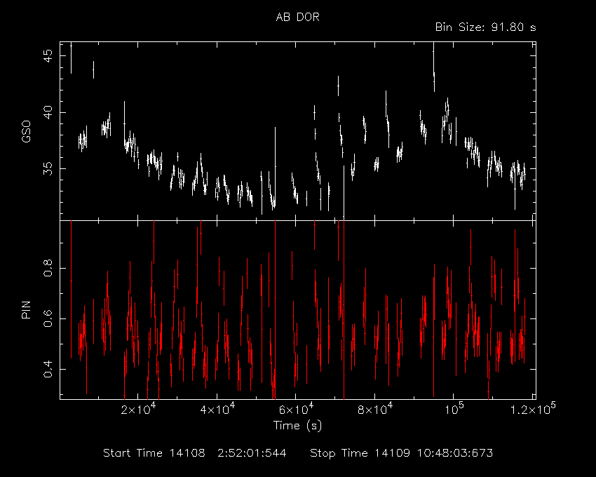Select the GSO axis label

pos(26,131)
